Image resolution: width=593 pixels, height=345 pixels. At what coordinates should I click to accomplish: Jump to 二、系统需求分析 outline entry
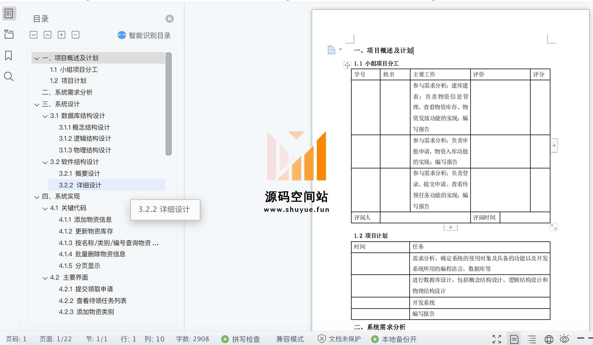[x=67, y=93]
